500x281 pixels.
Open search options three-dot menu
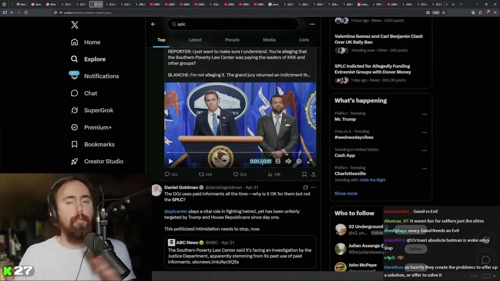pos(312,24)
